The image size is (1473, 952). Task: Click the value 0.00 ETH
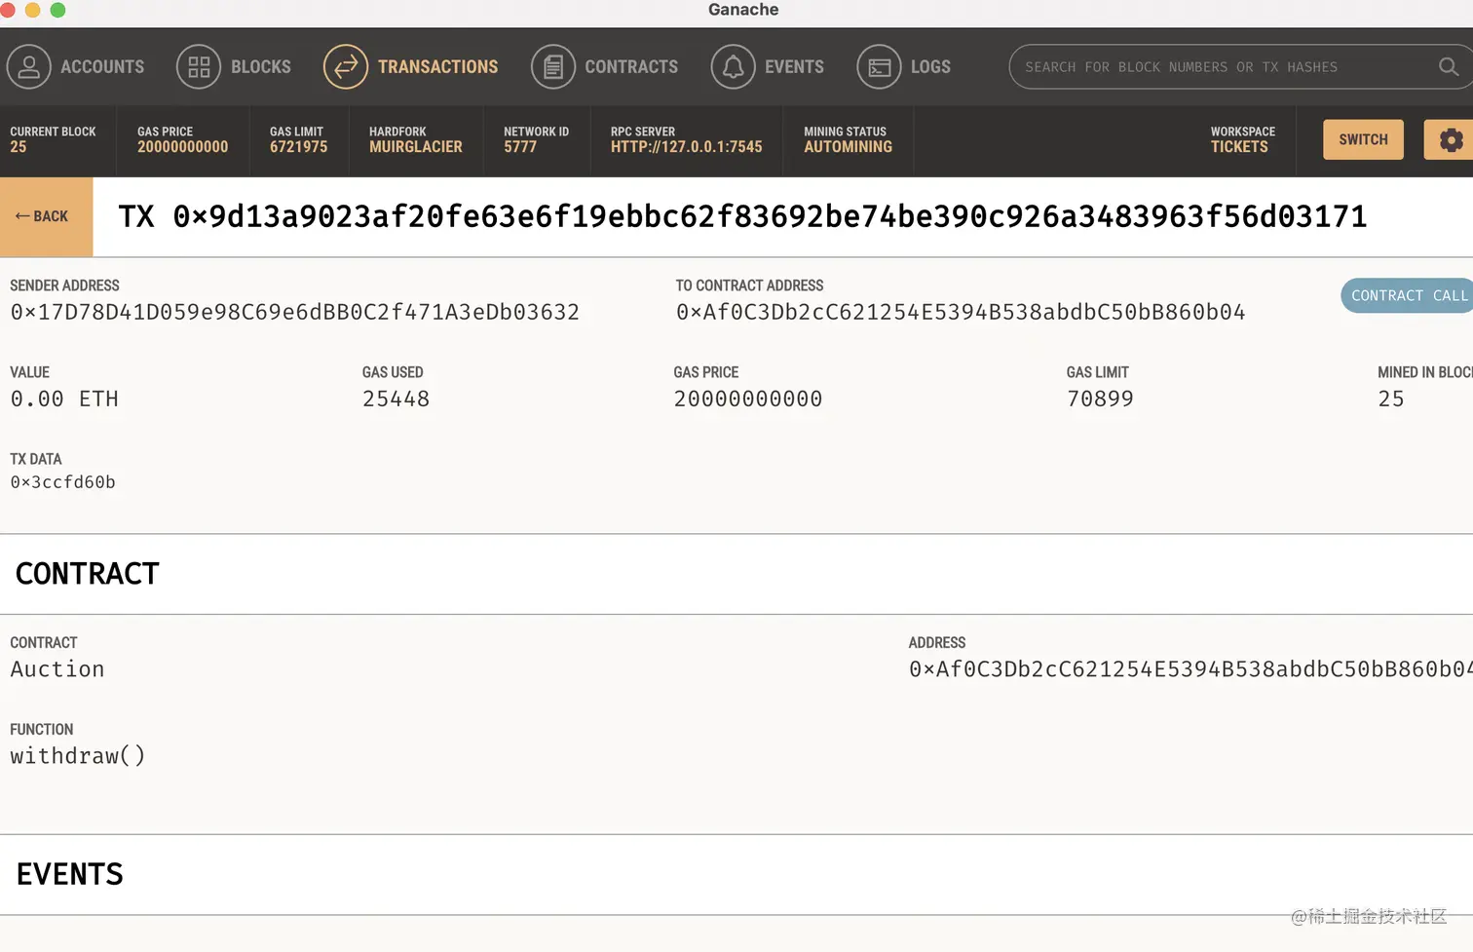[x=64, y=399]
